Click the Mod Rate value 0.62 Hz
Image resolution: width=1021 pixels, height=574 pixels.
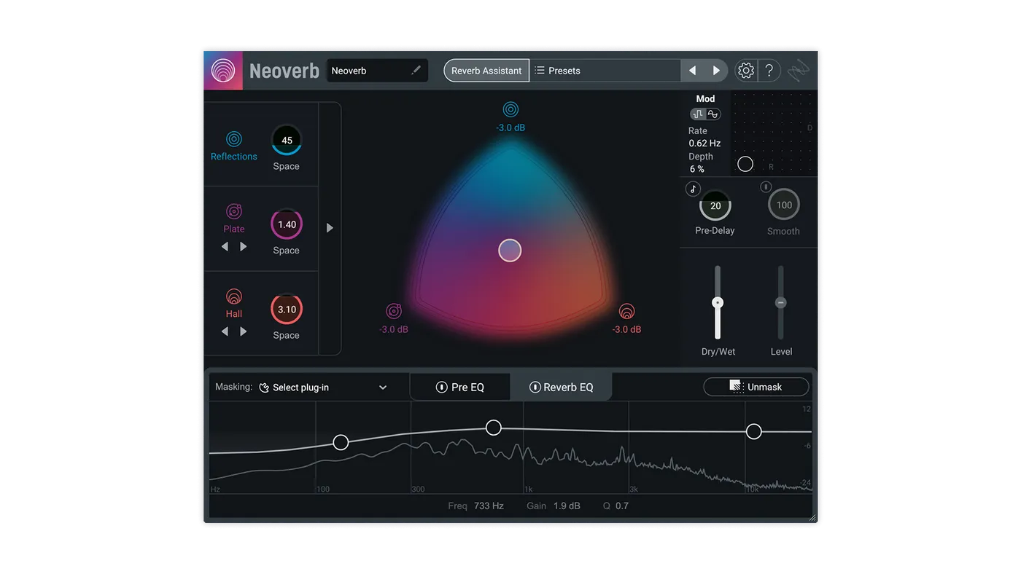pyautogui.click(x=704, y=143)
